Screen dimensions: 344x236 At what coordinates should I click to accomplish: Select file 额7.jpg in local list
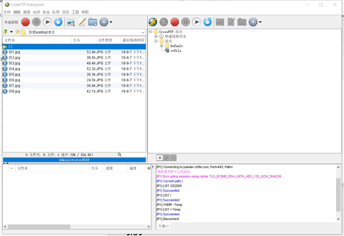tap(74, 86)
